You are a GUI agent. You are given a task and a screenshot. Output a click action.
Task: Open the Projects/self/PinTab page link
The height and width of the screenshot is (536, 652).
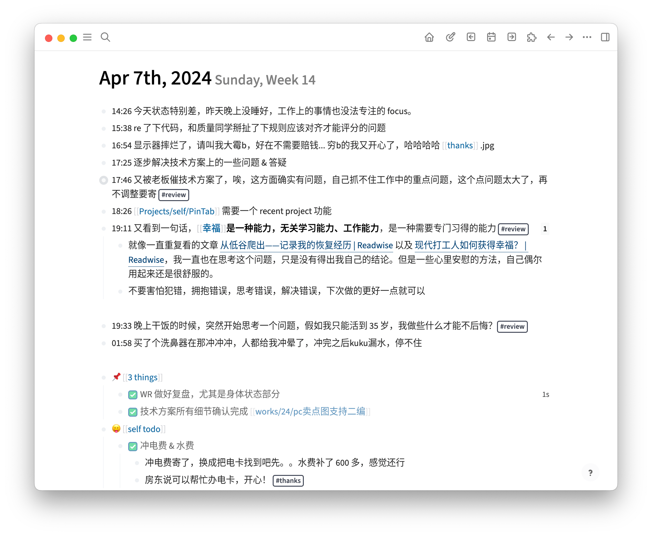(177, 211)
